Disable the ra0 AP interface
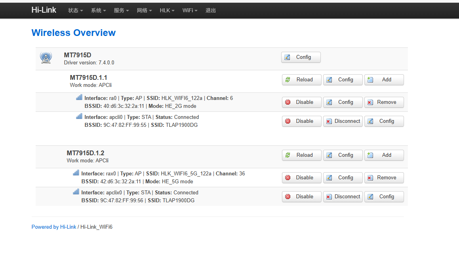The height and width of the screenshot is (254, 459). pos(301,102)
